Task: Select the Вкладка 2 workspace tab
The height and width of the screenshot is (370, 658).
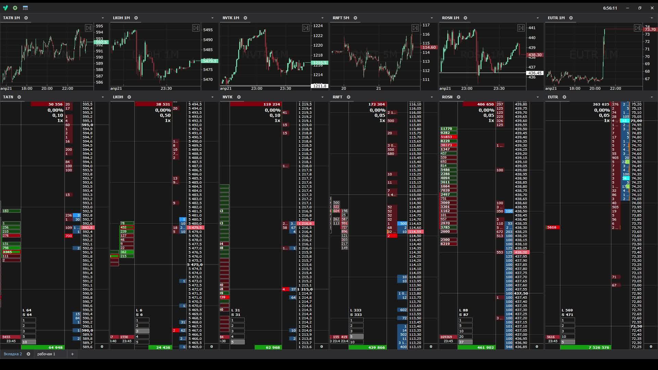Action: (x=13, y=354)
